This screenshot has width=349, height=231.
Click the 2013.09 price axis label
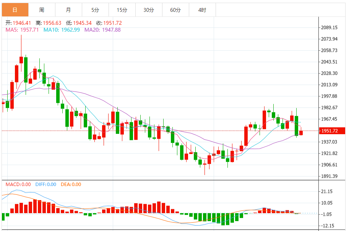click(x=329, y=85)
